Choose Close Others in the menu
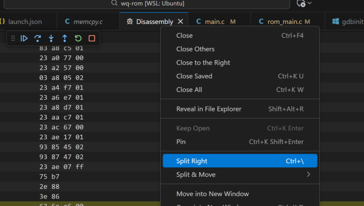This screenshot has height=206, width=364. tap(240, 49)
